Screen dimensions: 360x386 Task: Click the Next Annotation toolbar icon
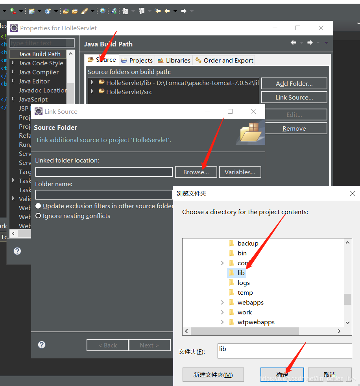click(125, 11)
